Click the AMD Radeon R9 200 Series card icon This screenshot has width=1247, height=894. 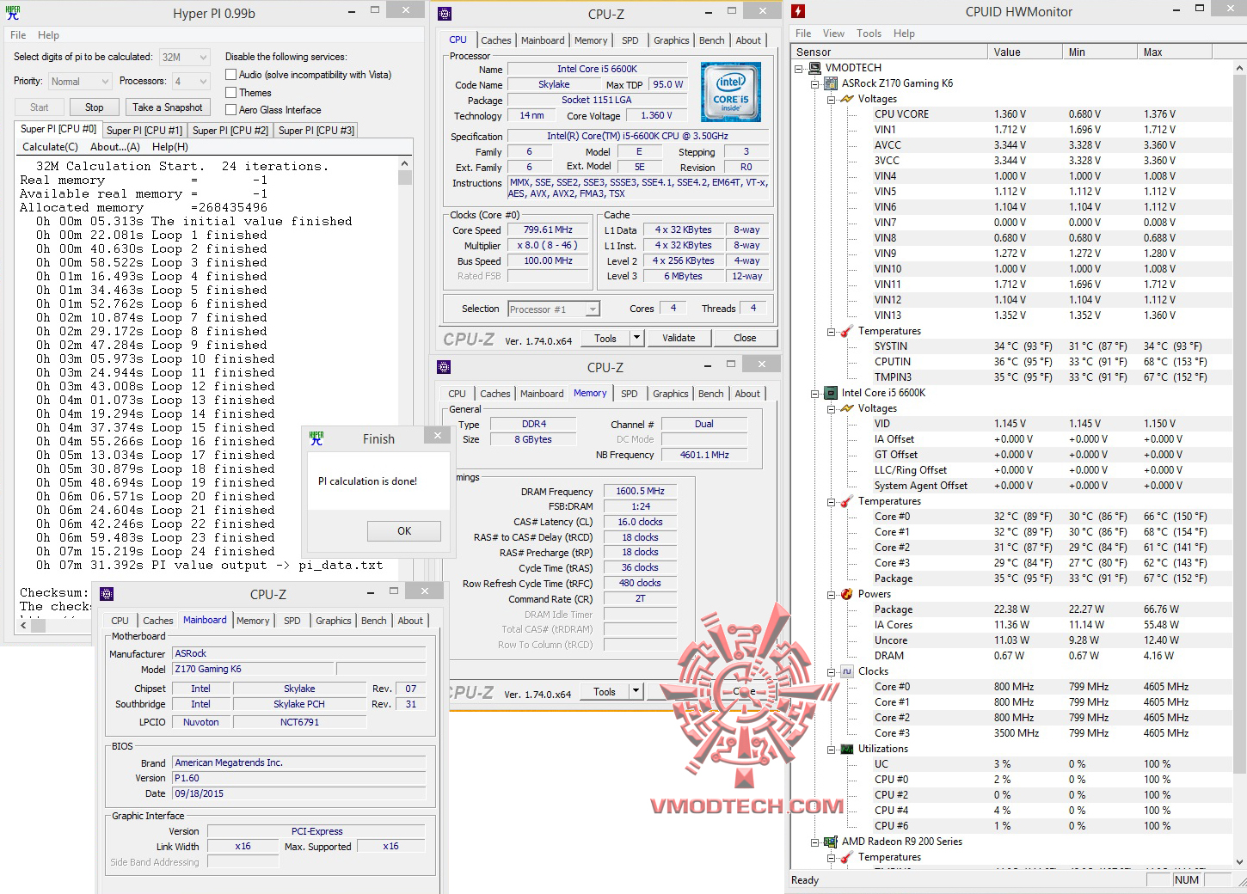831,842
